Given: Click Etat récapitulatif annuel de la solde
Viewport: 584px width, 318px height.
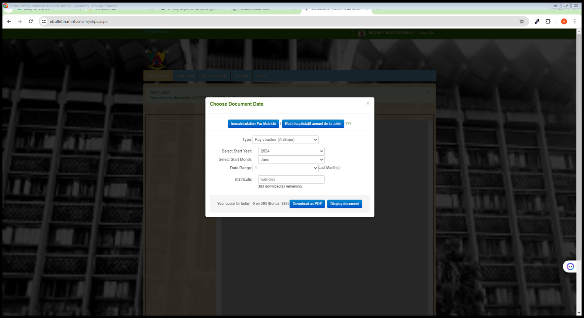Looking at the screenshot, I should 313,124.
